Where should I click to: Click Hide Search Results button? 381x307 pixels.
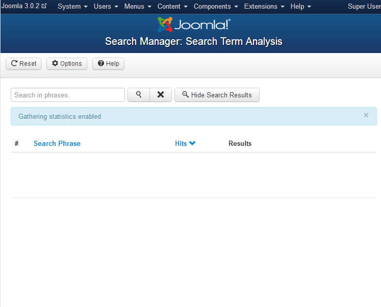tap(217, 95)
